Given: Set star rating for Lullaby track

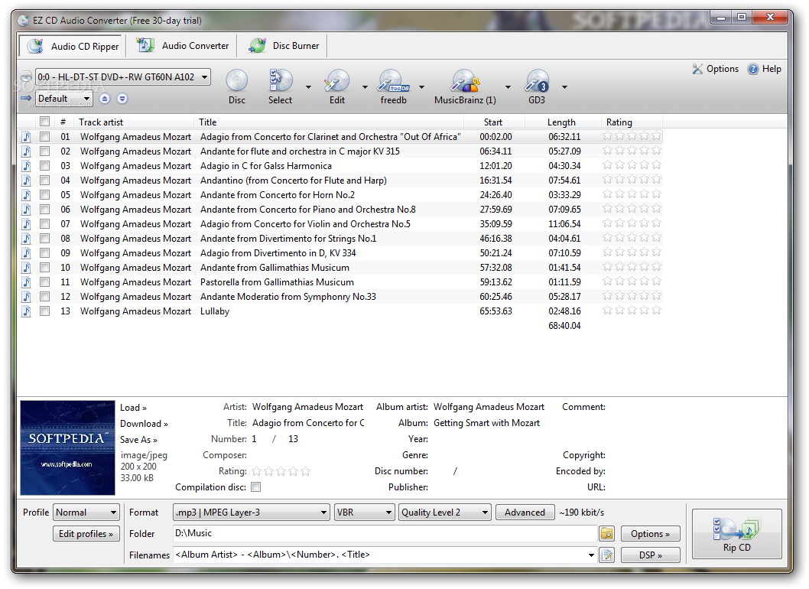Looking at the screenshot, I should tap(632, 311).
